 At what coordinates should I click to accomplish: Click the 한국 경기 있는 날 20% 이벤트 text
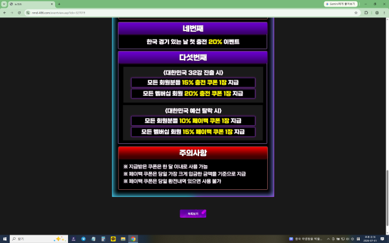coord(193,41)
